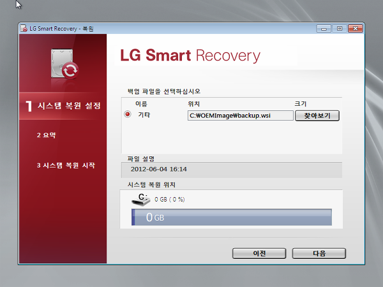Click the 0 GB drive usage bar
Screen dimensions: 383x287
click(x=232, y=217)
